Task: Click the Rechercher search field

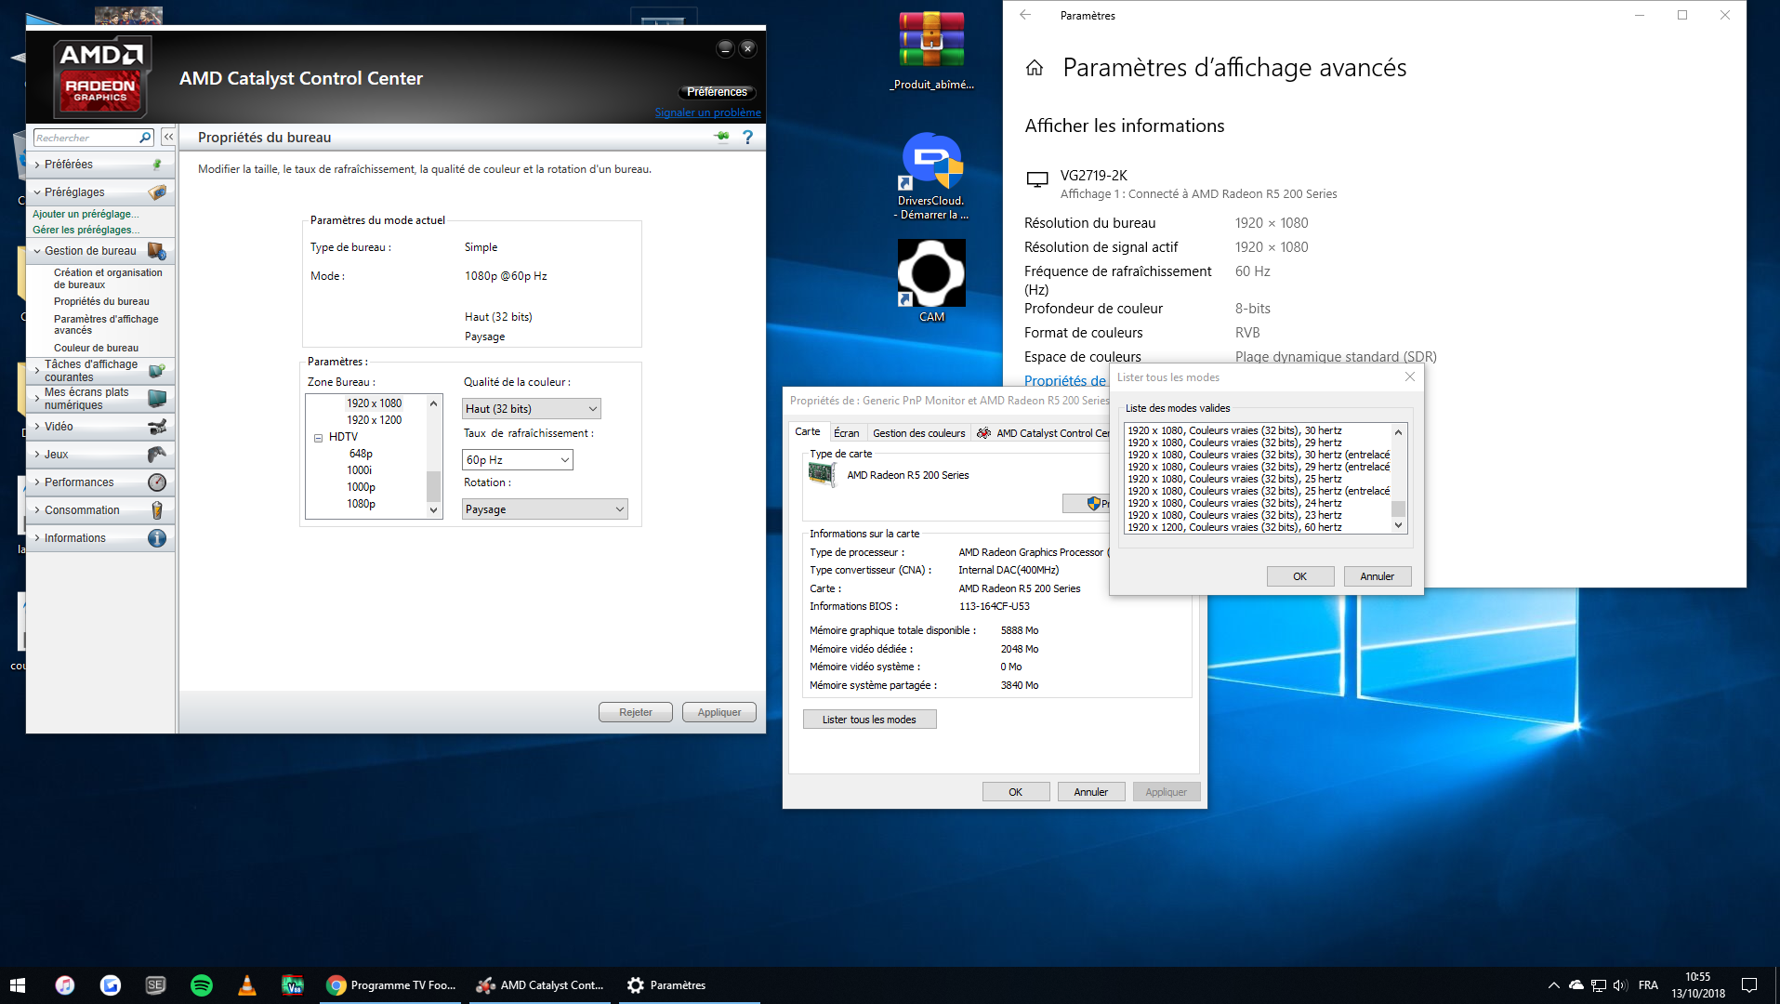Action: click(86, 138)
